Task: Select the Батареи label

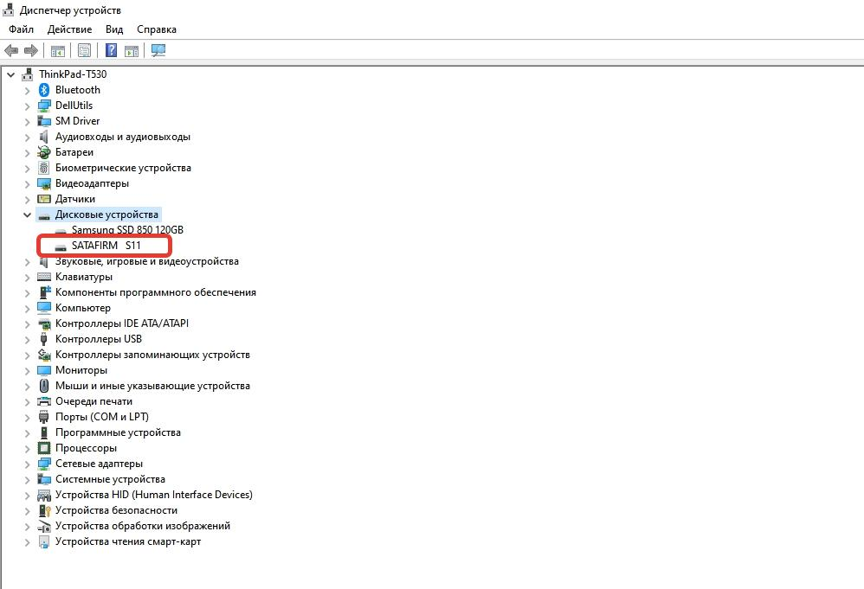Action: tap(74, 152)
